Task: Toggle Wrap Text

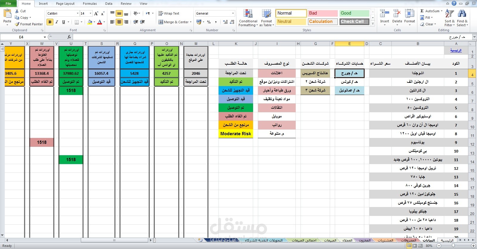Action: 169,13
